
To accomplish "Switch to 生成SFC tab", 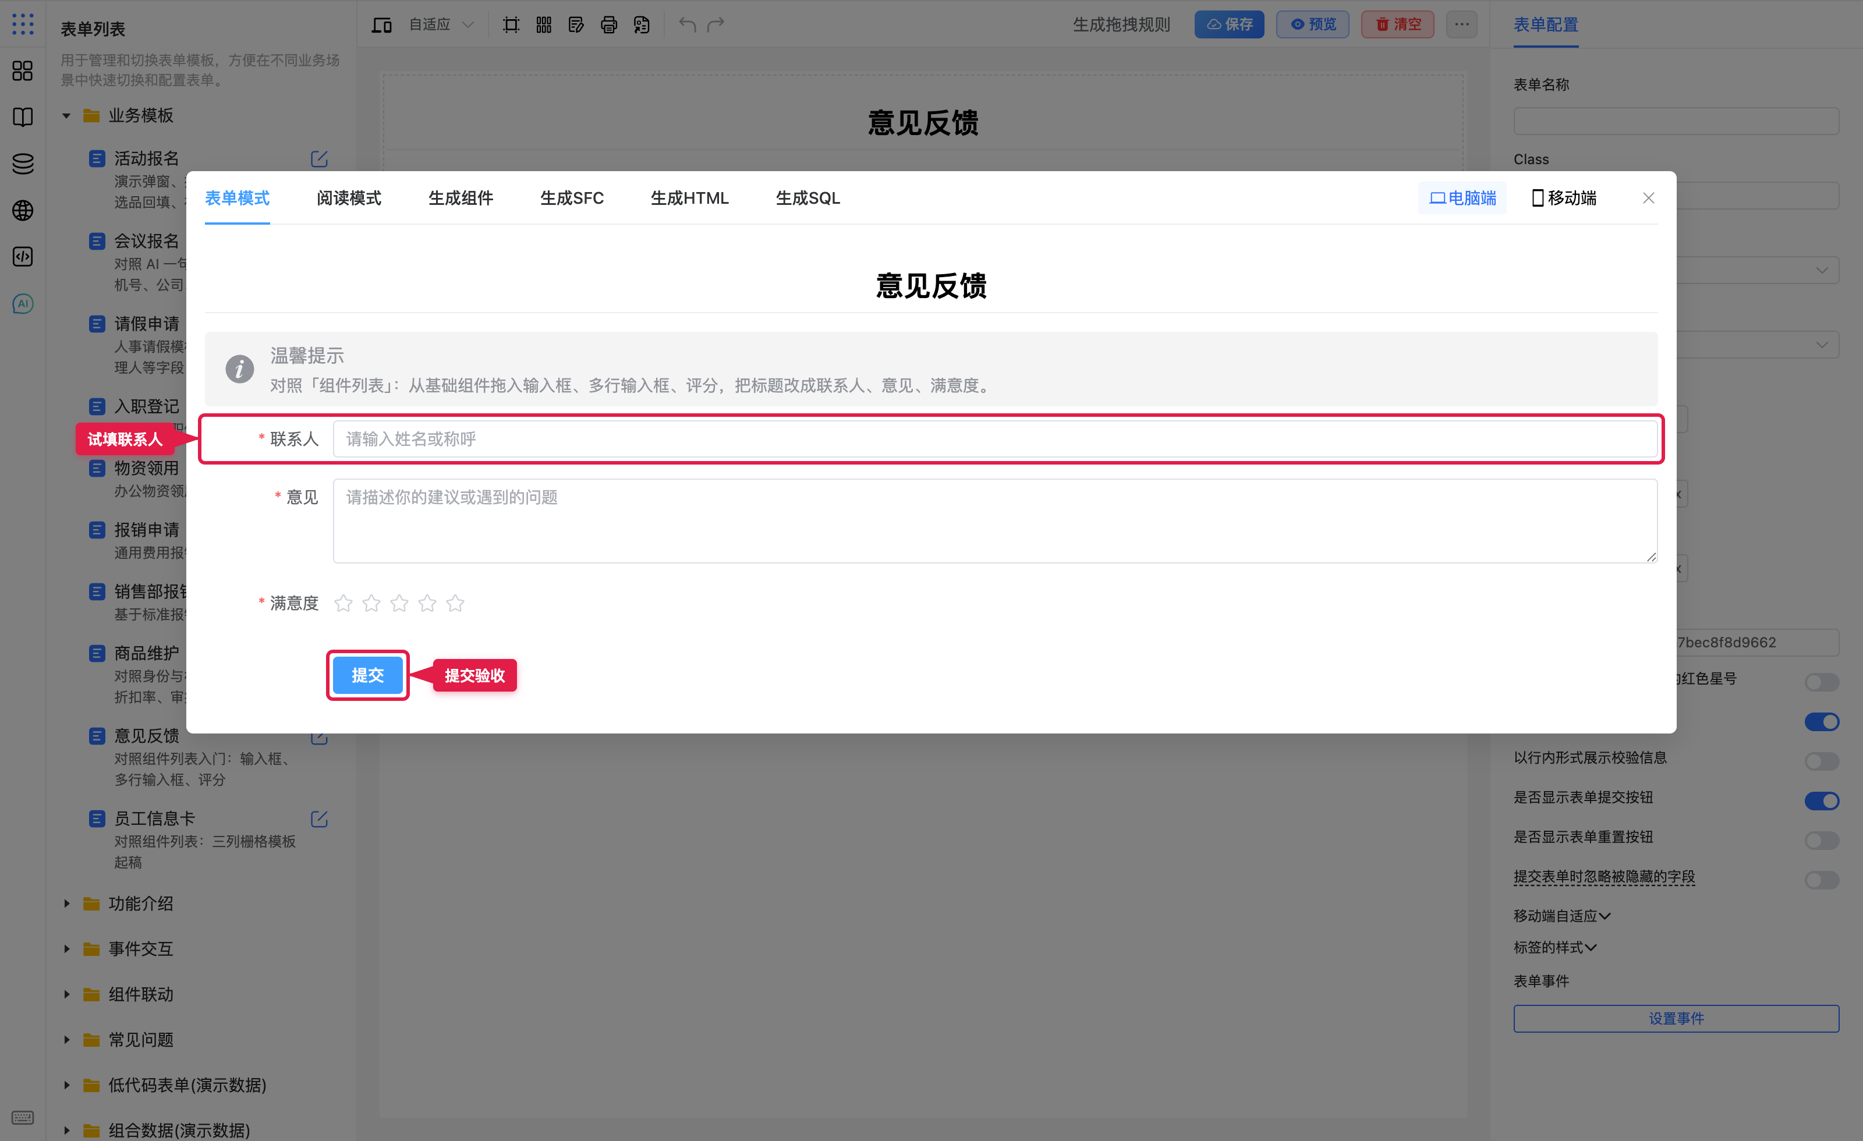I will (x=572, y=198).
